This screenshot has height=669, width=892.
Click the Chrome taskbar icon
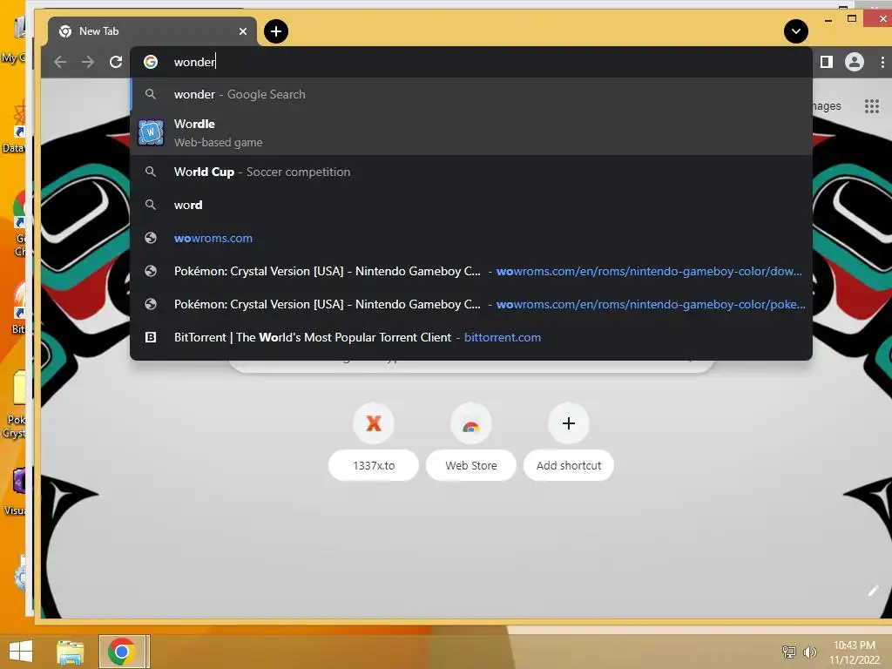(x=121, y=652)
